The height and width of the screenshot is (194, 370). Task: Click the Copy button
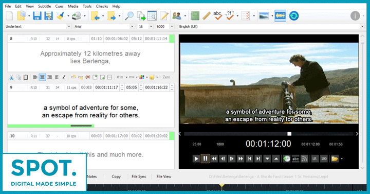pyautogui.click(x=116, y=177)
